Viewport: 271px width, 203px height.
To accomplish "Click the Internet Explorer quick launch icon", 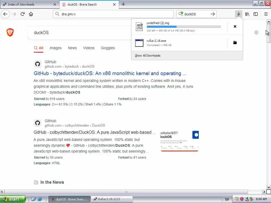I will (40, 199).
